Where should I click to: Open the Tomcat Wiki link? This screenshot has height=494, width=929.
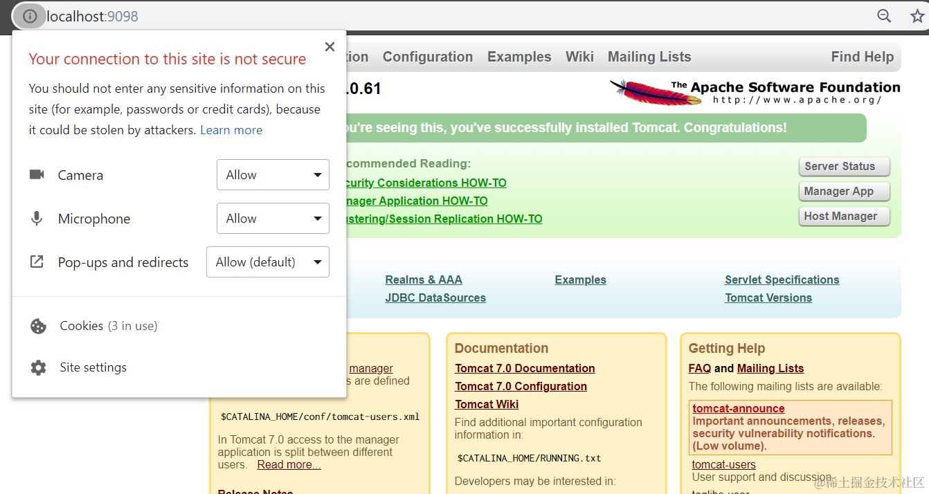(x=487, y=404)
